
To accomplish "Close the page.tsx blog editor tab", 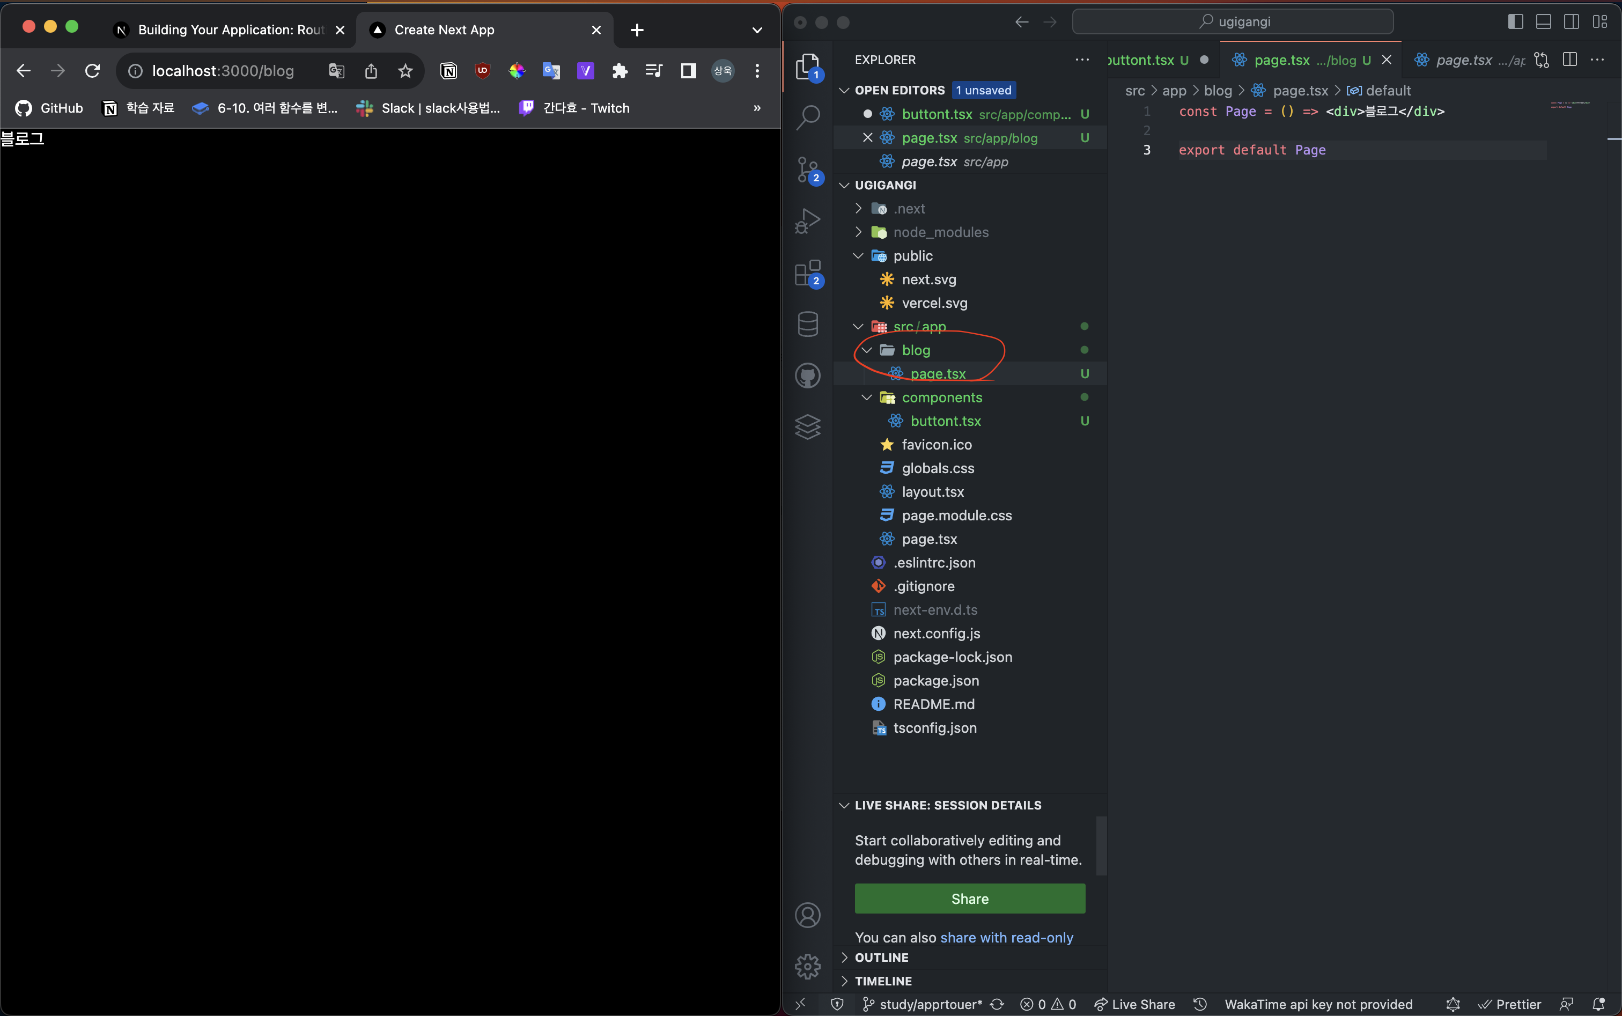I will (1386, 60).
